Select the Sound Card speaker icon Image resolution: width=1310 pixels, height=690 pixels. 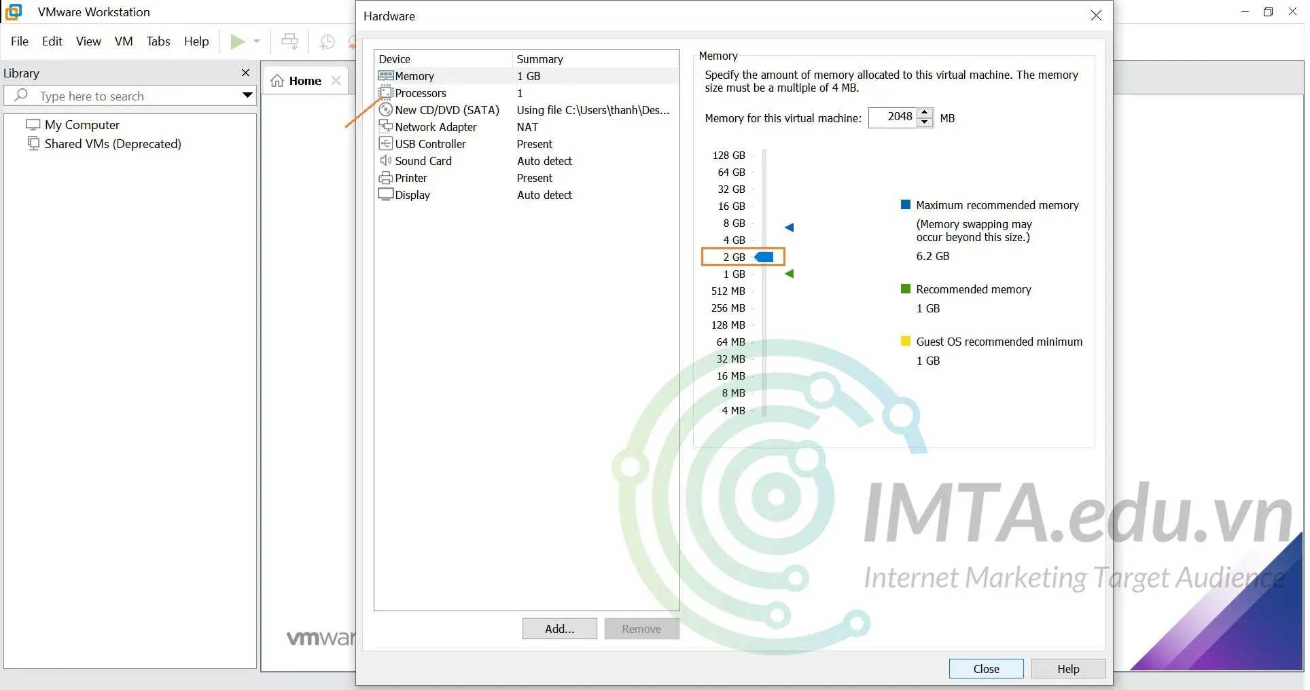(x=385, y=161)
